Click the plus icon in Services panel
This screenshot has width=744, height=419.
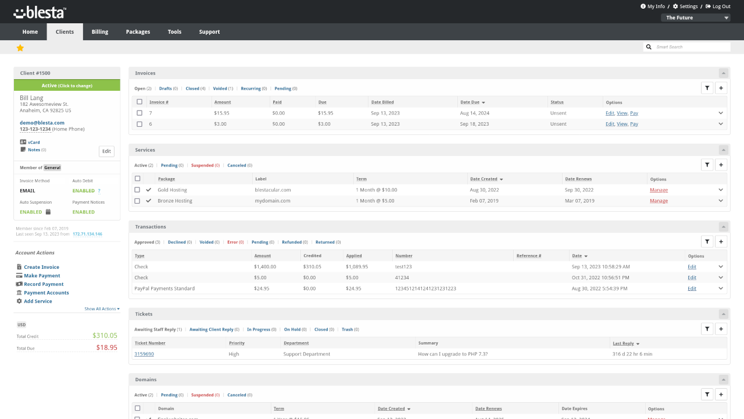pos(721,165)
